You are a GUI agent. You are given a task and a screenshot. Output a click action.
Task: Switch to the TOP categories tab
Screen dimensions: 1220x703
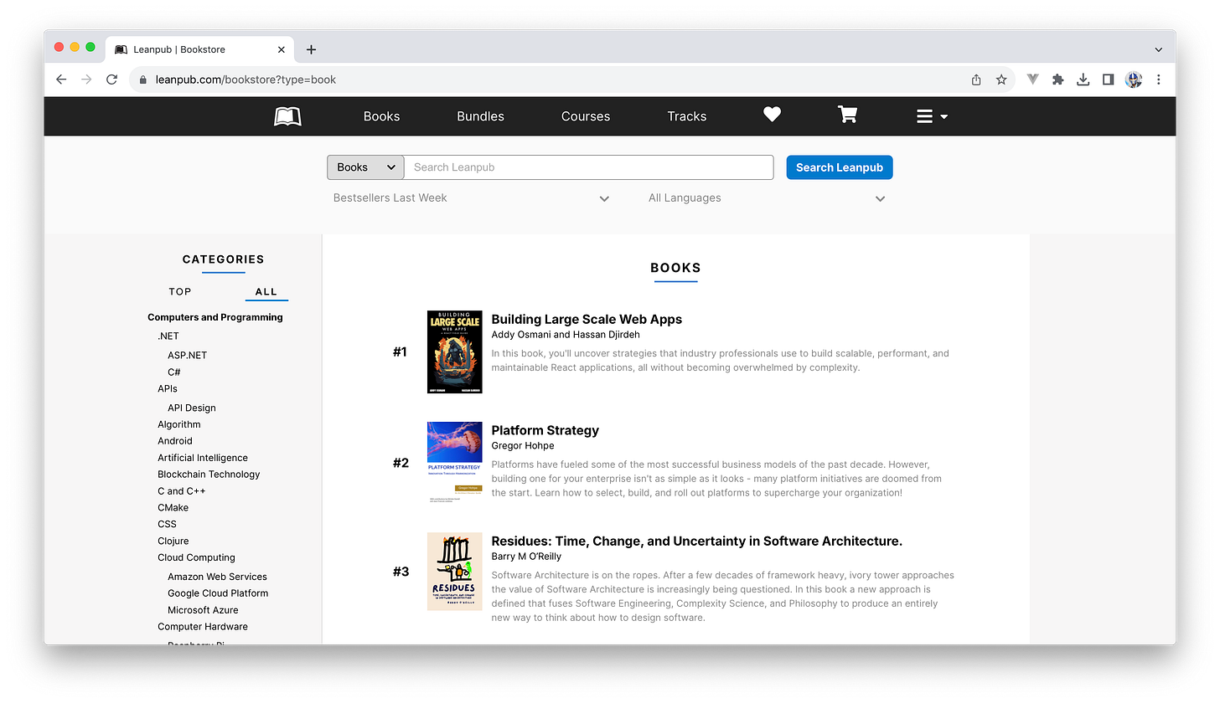(x=180, y=292)
